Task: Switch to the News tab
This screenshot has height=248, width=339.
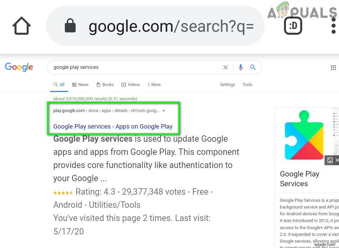Action: click(x=80, y=85)
